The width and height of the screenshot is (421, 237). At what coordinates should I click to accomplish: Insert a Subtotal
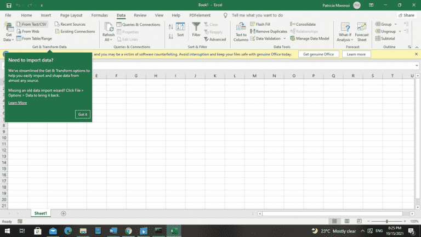tap(385, 39)
